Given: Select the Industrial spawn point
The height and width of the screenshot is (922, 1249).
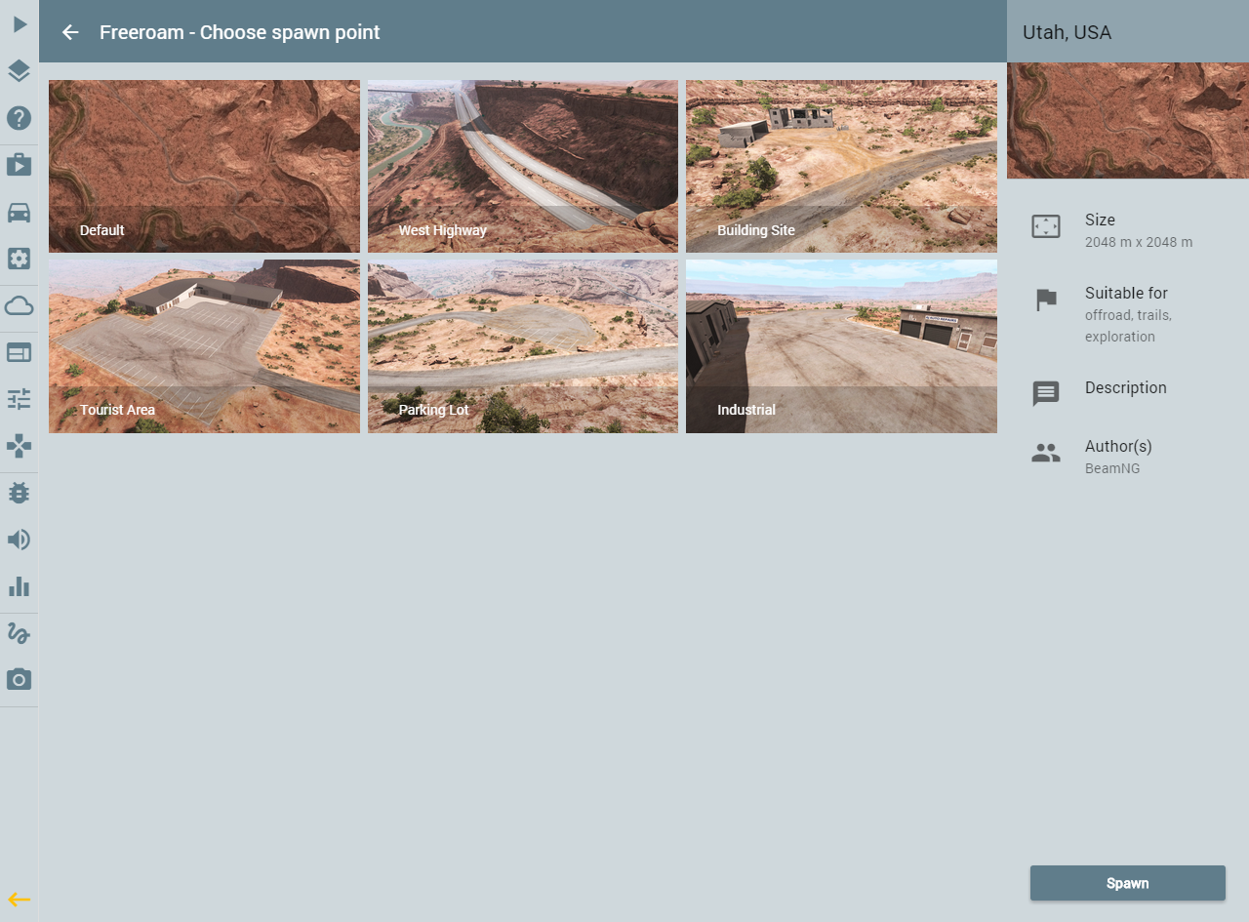Looking at the screenshot, I should (x=841, y=346).
